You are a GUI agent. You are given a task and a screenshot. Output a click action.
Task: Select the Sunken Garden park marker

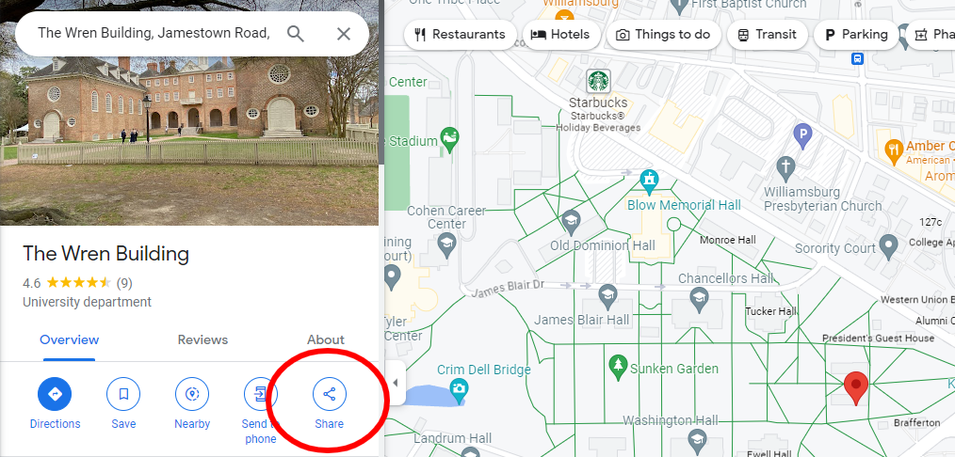pyautogui.click(x=618, y=369)
